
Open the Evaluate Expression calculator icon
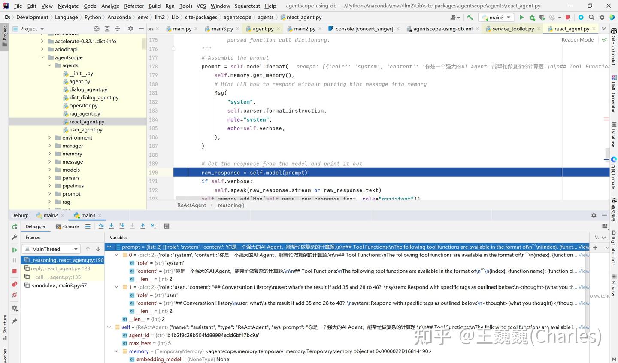pyautogui.click(x=167, y=226)
